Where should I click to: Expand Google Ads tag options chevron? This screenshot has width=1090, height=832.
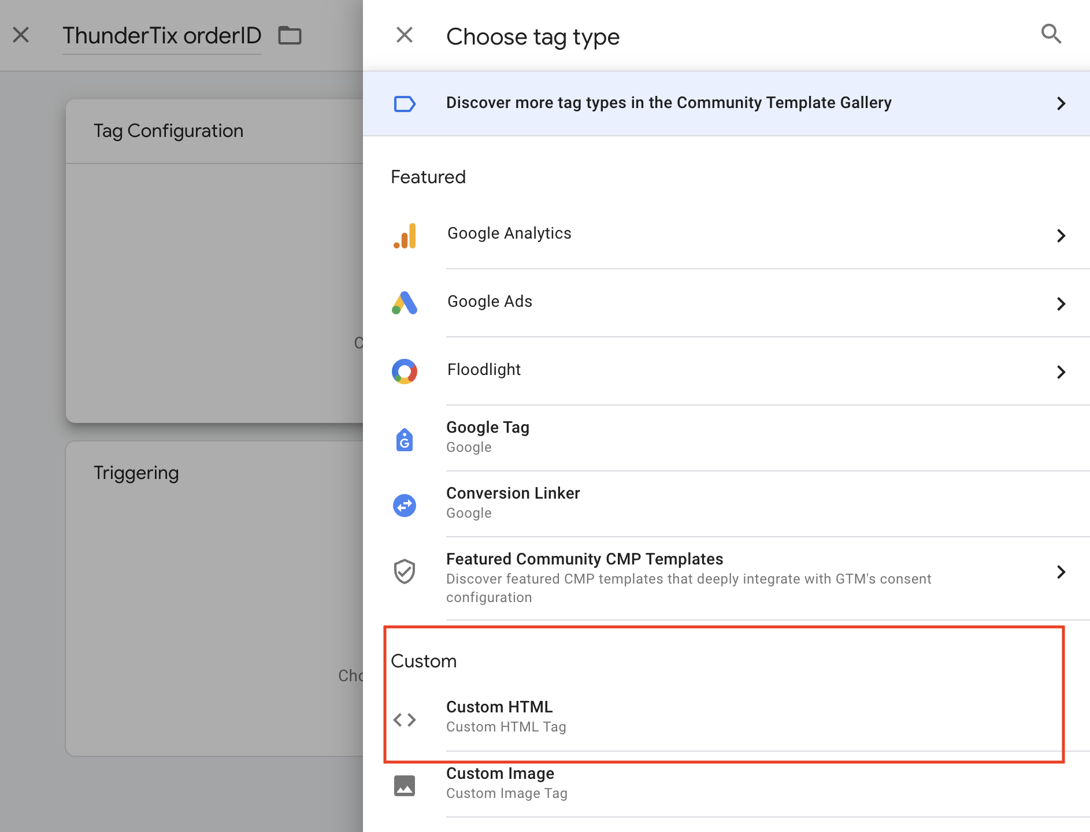[x=1061, y=304]
